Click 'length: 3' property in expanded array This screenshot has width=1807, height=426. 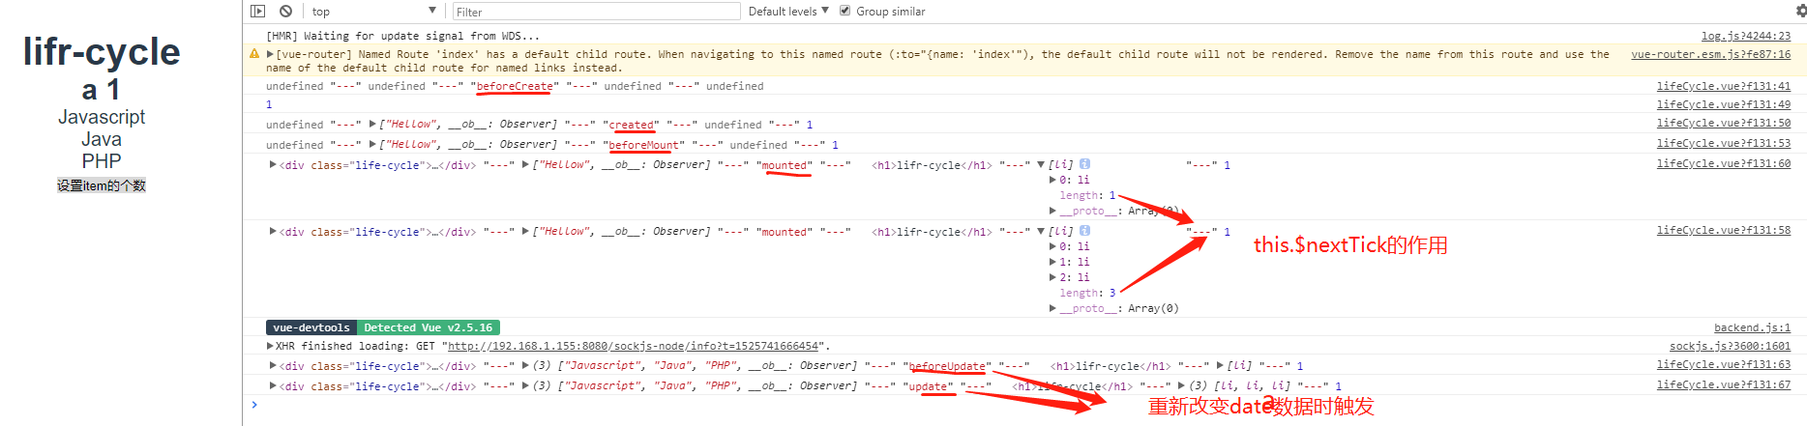(1087, 293)
